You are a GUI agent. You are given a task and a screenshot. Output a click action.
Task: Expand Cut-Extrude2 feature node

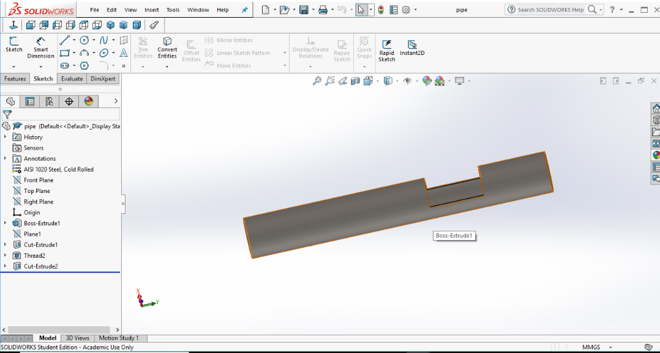(x=5, y=266)
